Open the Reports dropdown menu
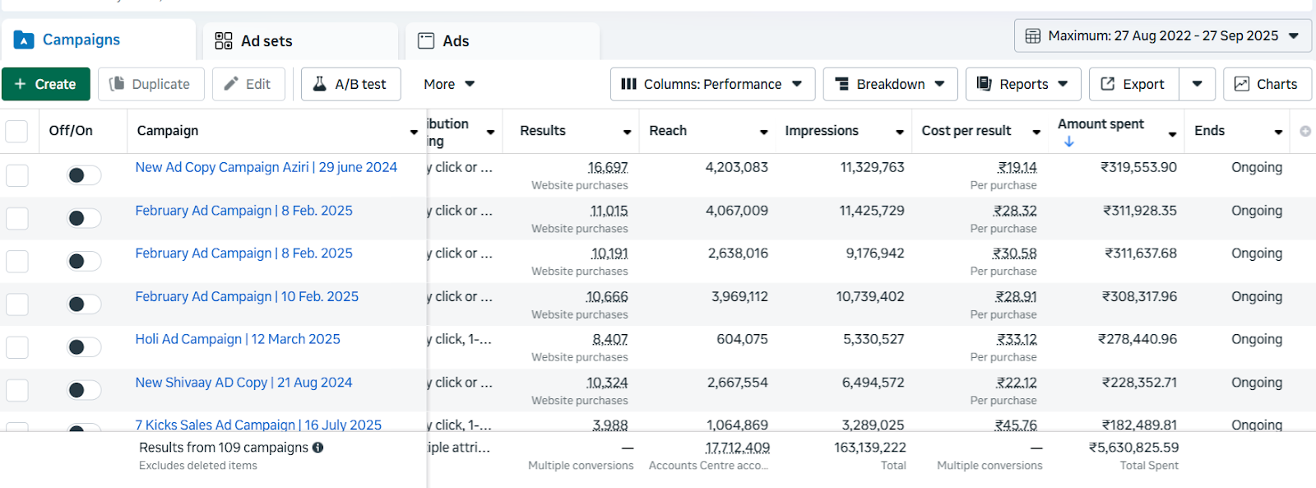This screenshot has height=488, width=1316. coord(1022,84)
